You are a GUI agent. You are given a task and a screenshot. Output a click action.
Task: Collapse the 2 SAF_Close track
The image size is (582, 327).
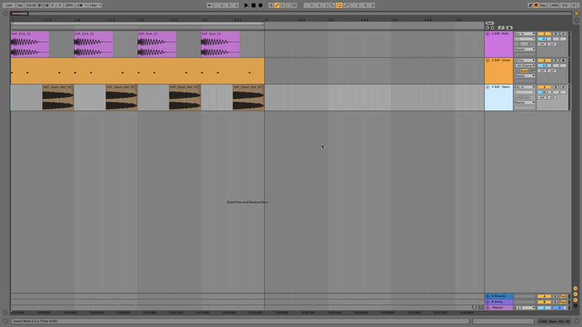tap(487, 60)
